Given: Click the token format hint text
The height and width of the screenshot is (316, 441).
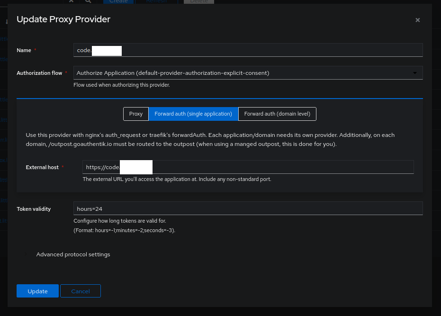Looking at the screenshot, I should 124,230.
